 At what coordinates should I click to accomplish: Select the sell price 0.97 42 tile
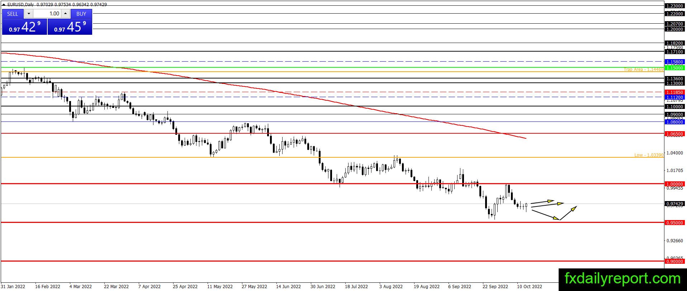[x=24, y=27]
